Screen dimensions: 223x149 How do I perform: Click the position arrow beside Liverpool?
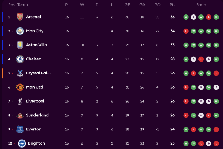coord(13,102)
